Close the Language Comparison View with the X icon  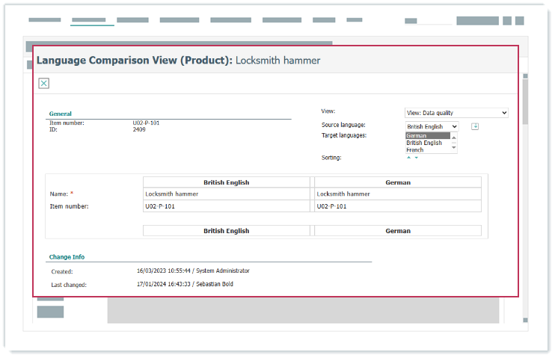(43, 83)
